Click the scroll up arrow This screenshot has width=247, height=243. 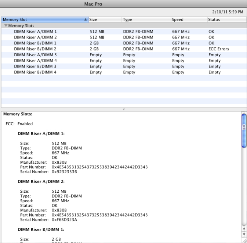(244, 229)
